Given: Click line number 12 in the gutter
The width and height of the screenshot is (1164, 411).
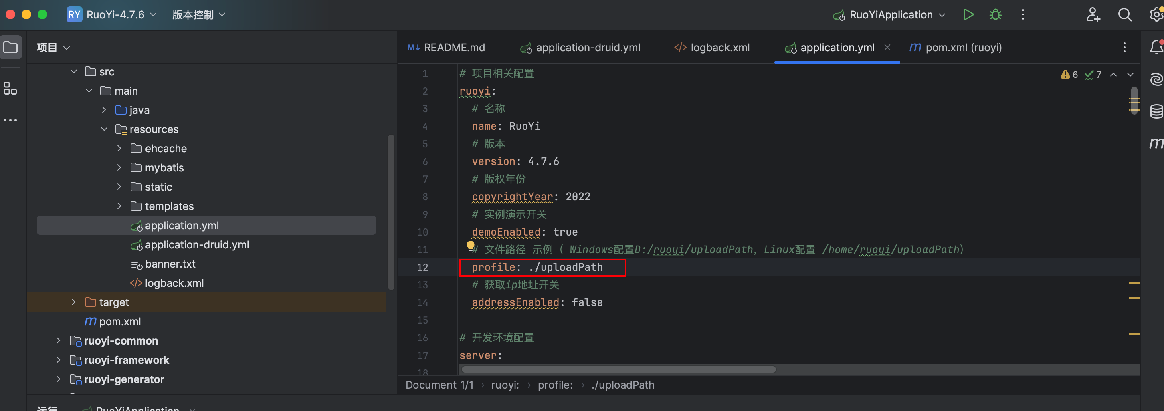Looking at the screenshot, I should pyautogui.click(x=422, y=267).
